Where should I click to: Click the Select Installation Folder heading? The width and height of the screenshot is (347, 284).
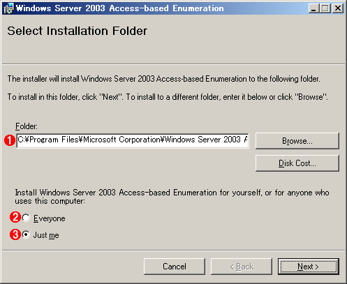[77, 31]
